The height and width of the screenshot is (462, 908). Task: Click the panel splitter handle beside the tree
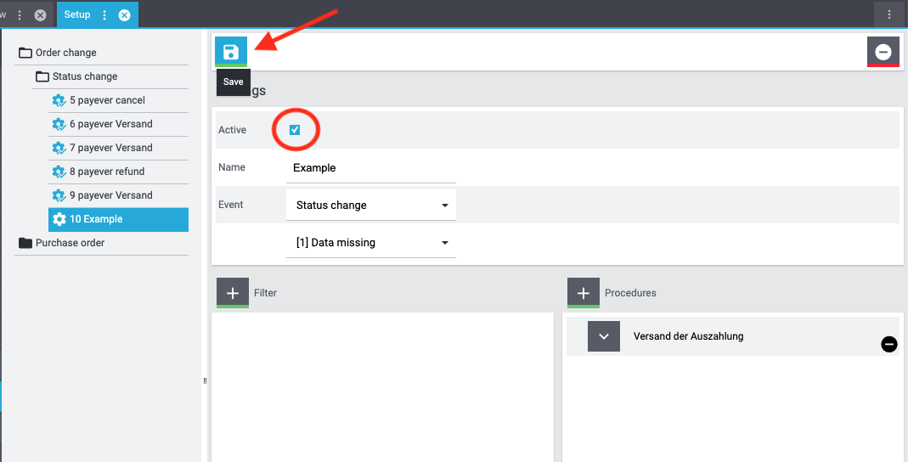pos(205,380)
